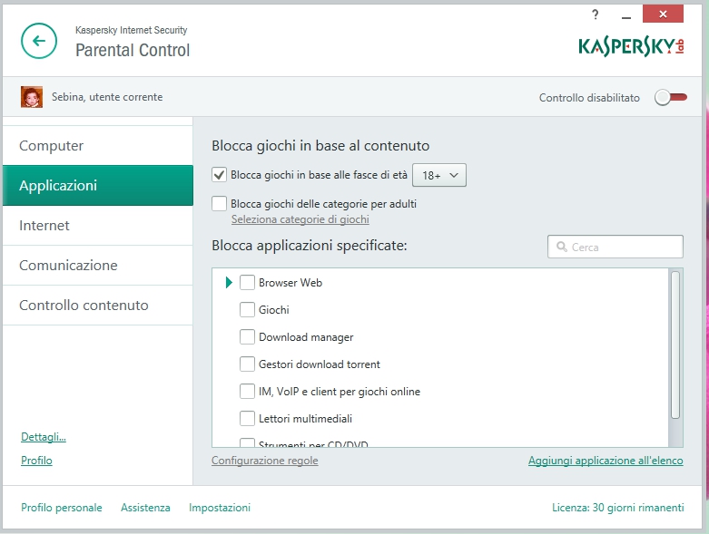Click the Cerca search field

622,247
